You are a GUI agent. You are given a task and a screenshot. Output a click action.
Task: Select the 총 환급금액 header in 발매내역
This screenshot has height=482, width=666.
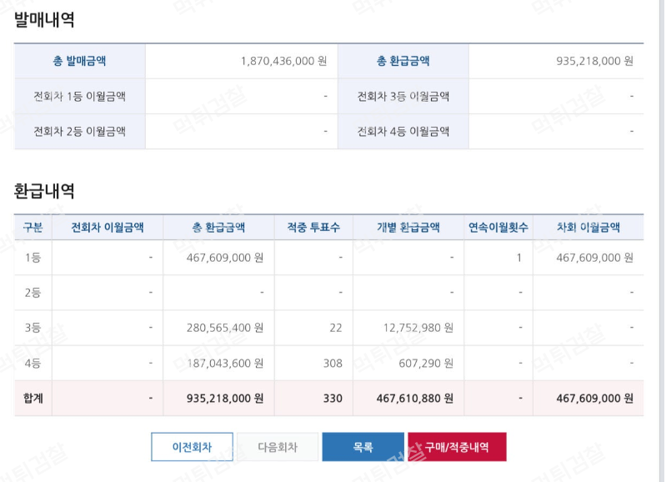click(x=403, y=61)
